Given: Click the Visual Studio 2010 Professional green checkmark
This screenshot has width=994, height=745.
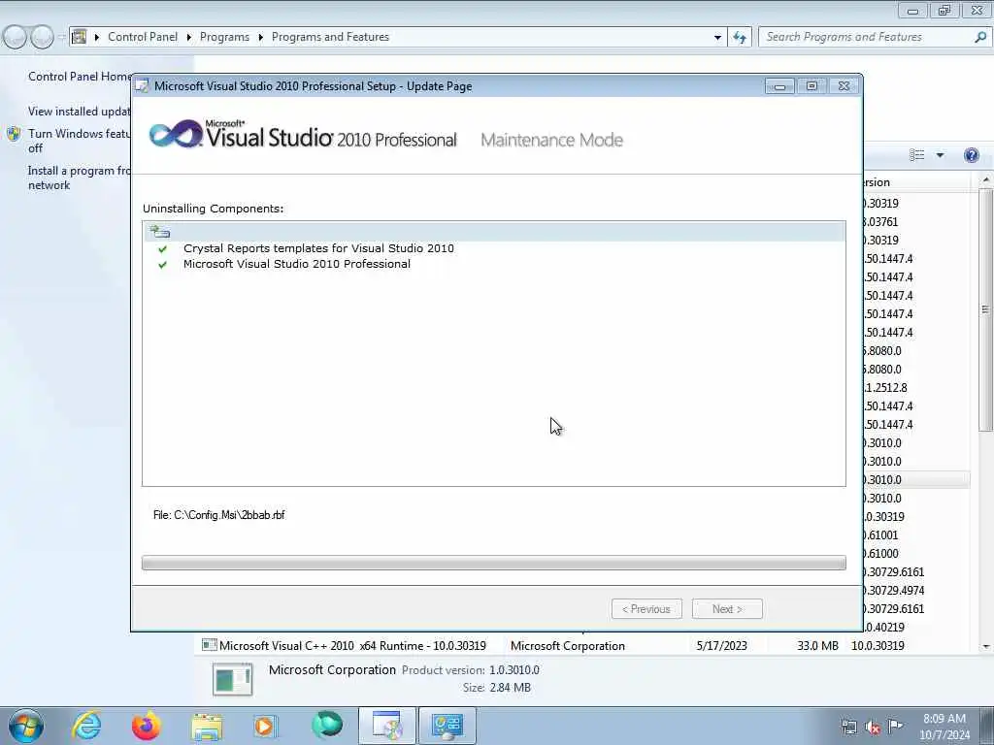Looking at the screenshot, I should [163, 265].
